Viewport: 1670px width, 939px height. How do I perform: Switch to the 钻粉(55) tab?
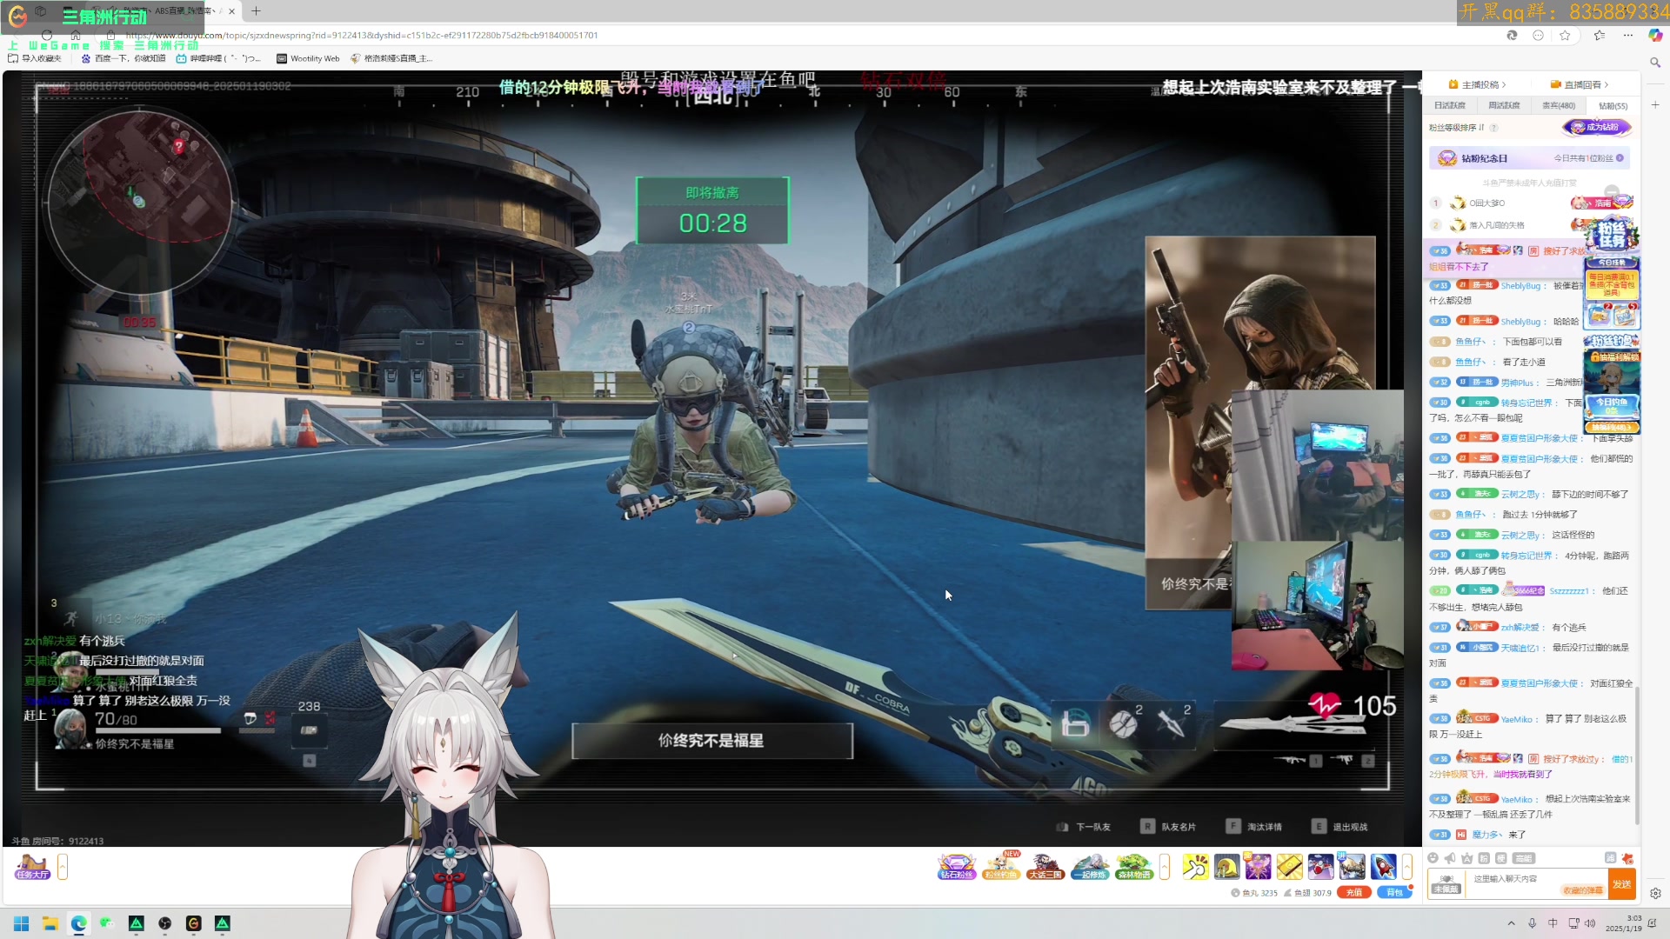coord(1613,105)
